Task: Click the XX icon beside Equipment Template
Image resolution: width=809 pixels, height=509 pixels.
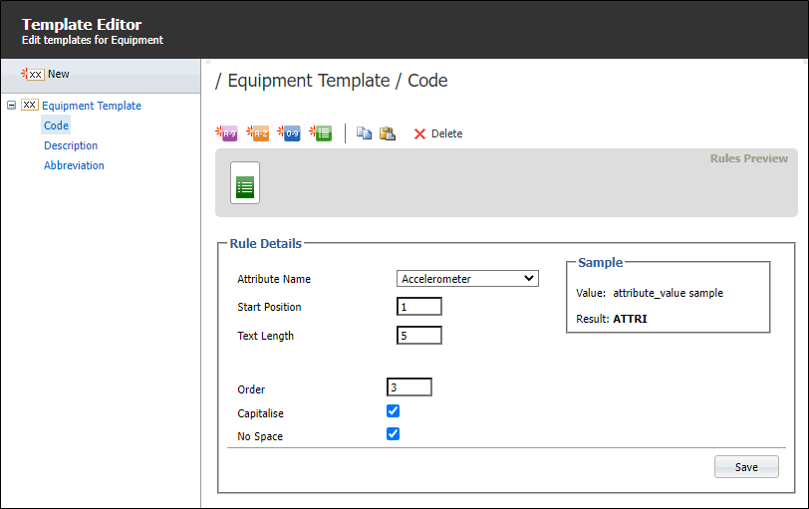Action: tap(30, 106)
